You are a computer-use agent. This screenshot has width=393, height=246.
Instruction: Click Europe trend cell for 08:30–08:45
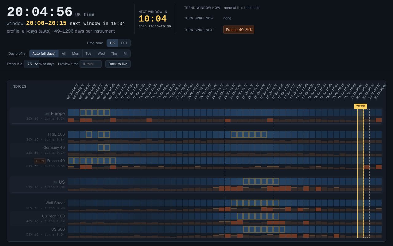83,113
